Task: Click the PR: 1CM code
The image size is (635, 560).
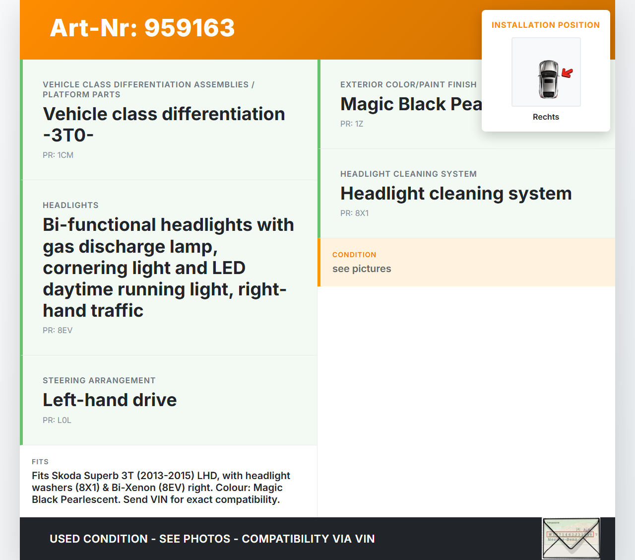Action: [58, 155]
